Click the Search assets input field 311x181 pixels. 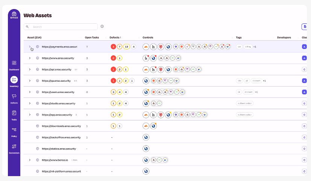[x=61, y=27]
